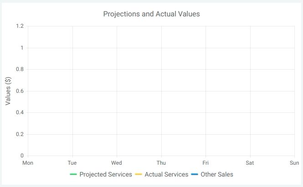Viewport: 303px width, 187px height.
Task: Click the 0.2 y-axis tick label
Action: 20,134
